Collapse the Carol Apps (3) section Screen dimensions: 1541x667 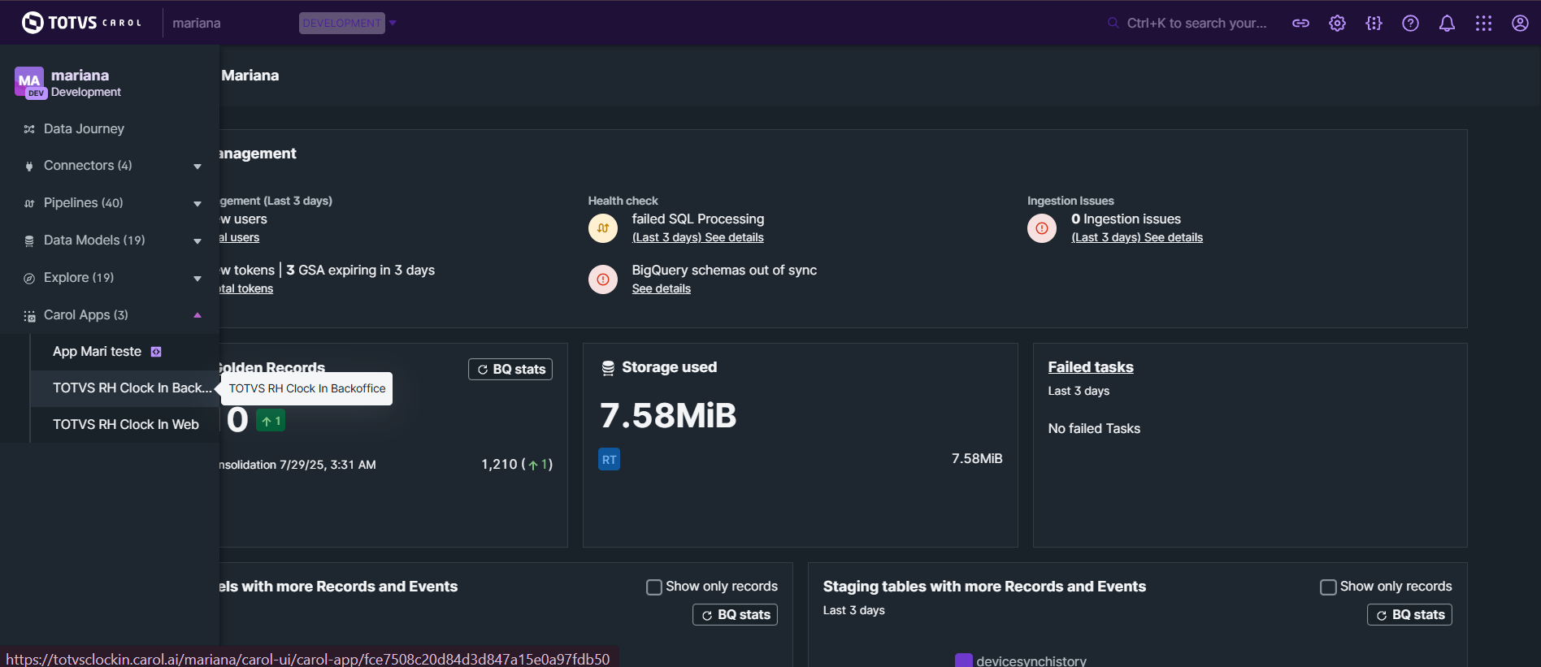197,315
